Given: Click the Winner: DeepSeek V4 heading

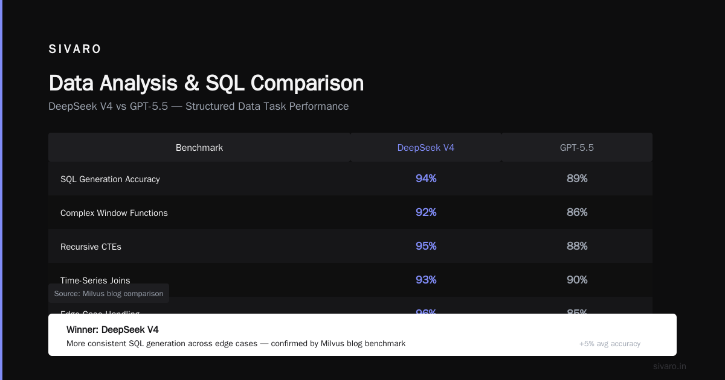Looking at the screenshot, I should (x=112, y=329).
